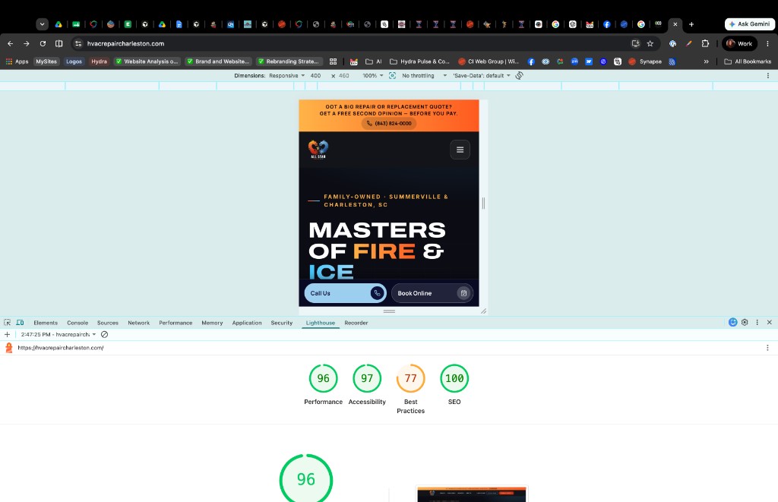The image size is (778, 502).
Task: Click the rotate device orientation icon
Action: pos(519,75)
